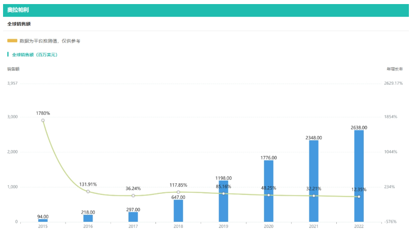Click the 32.21% growth point for 2021
Image resolution: width=415 pixels, height=234 pixels.
(313, 196)
